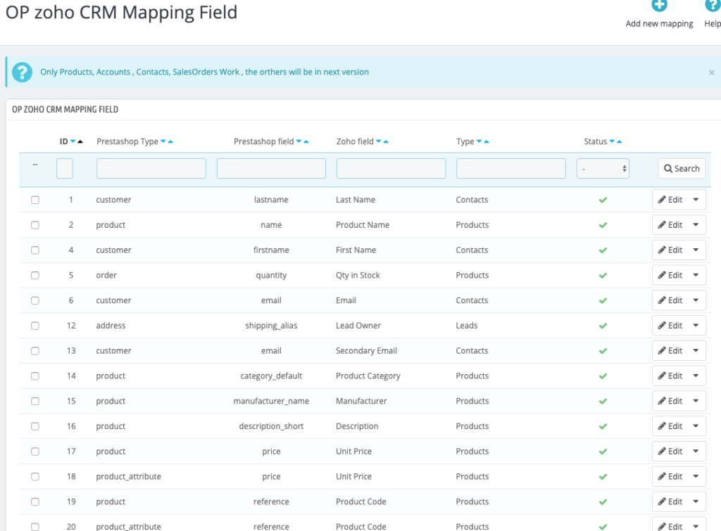This screenshot has width=721, height=531.
Task: Select the 'Secondary Email' cell
Action: tap(366, 351)
